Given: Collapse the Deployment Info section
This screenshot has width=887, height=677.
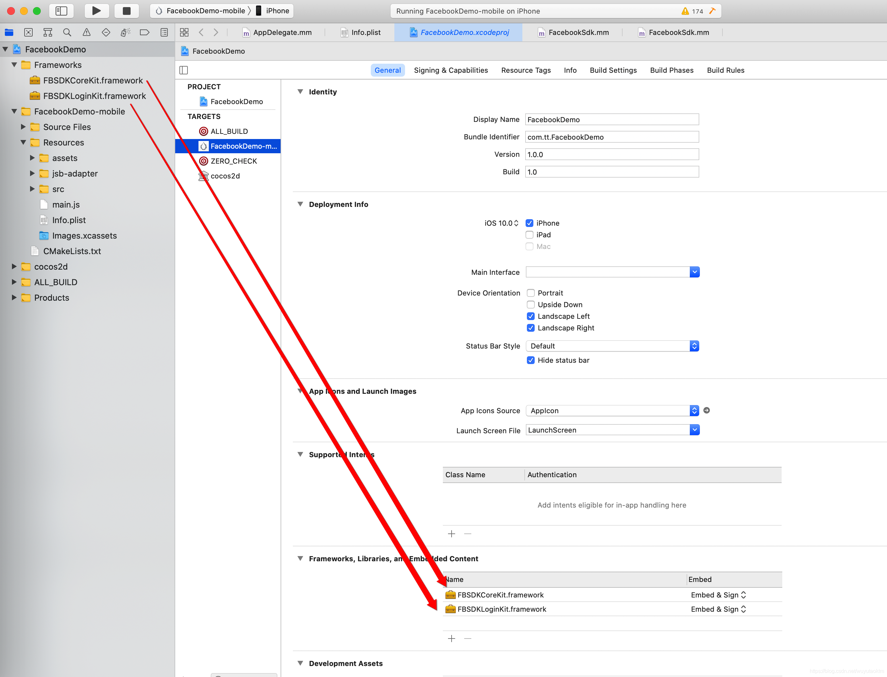Looking at the screenshot, I should pyautogui.click(x=300, y=204).
